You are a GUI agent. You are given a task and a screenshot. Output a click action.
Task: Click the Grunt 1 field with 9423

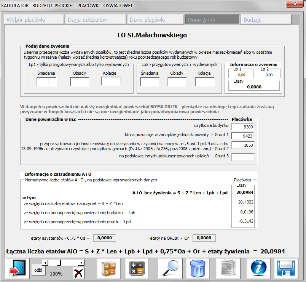(243, 136)
